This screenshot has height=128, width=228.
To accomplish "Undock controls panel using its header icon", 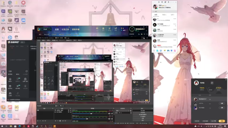I will click(152, 108).
